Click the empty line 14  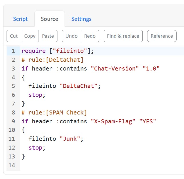point(102,165)
